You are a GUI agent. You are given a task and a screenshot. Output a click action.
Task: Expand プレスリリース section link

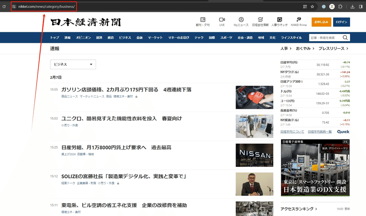tap(334, 48)
